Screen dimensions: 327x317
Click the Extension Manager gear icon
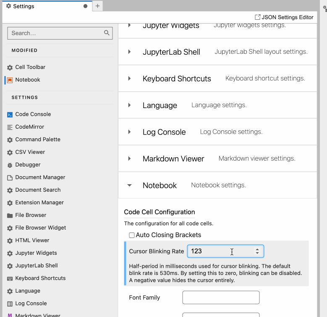(x=10, y=203)
